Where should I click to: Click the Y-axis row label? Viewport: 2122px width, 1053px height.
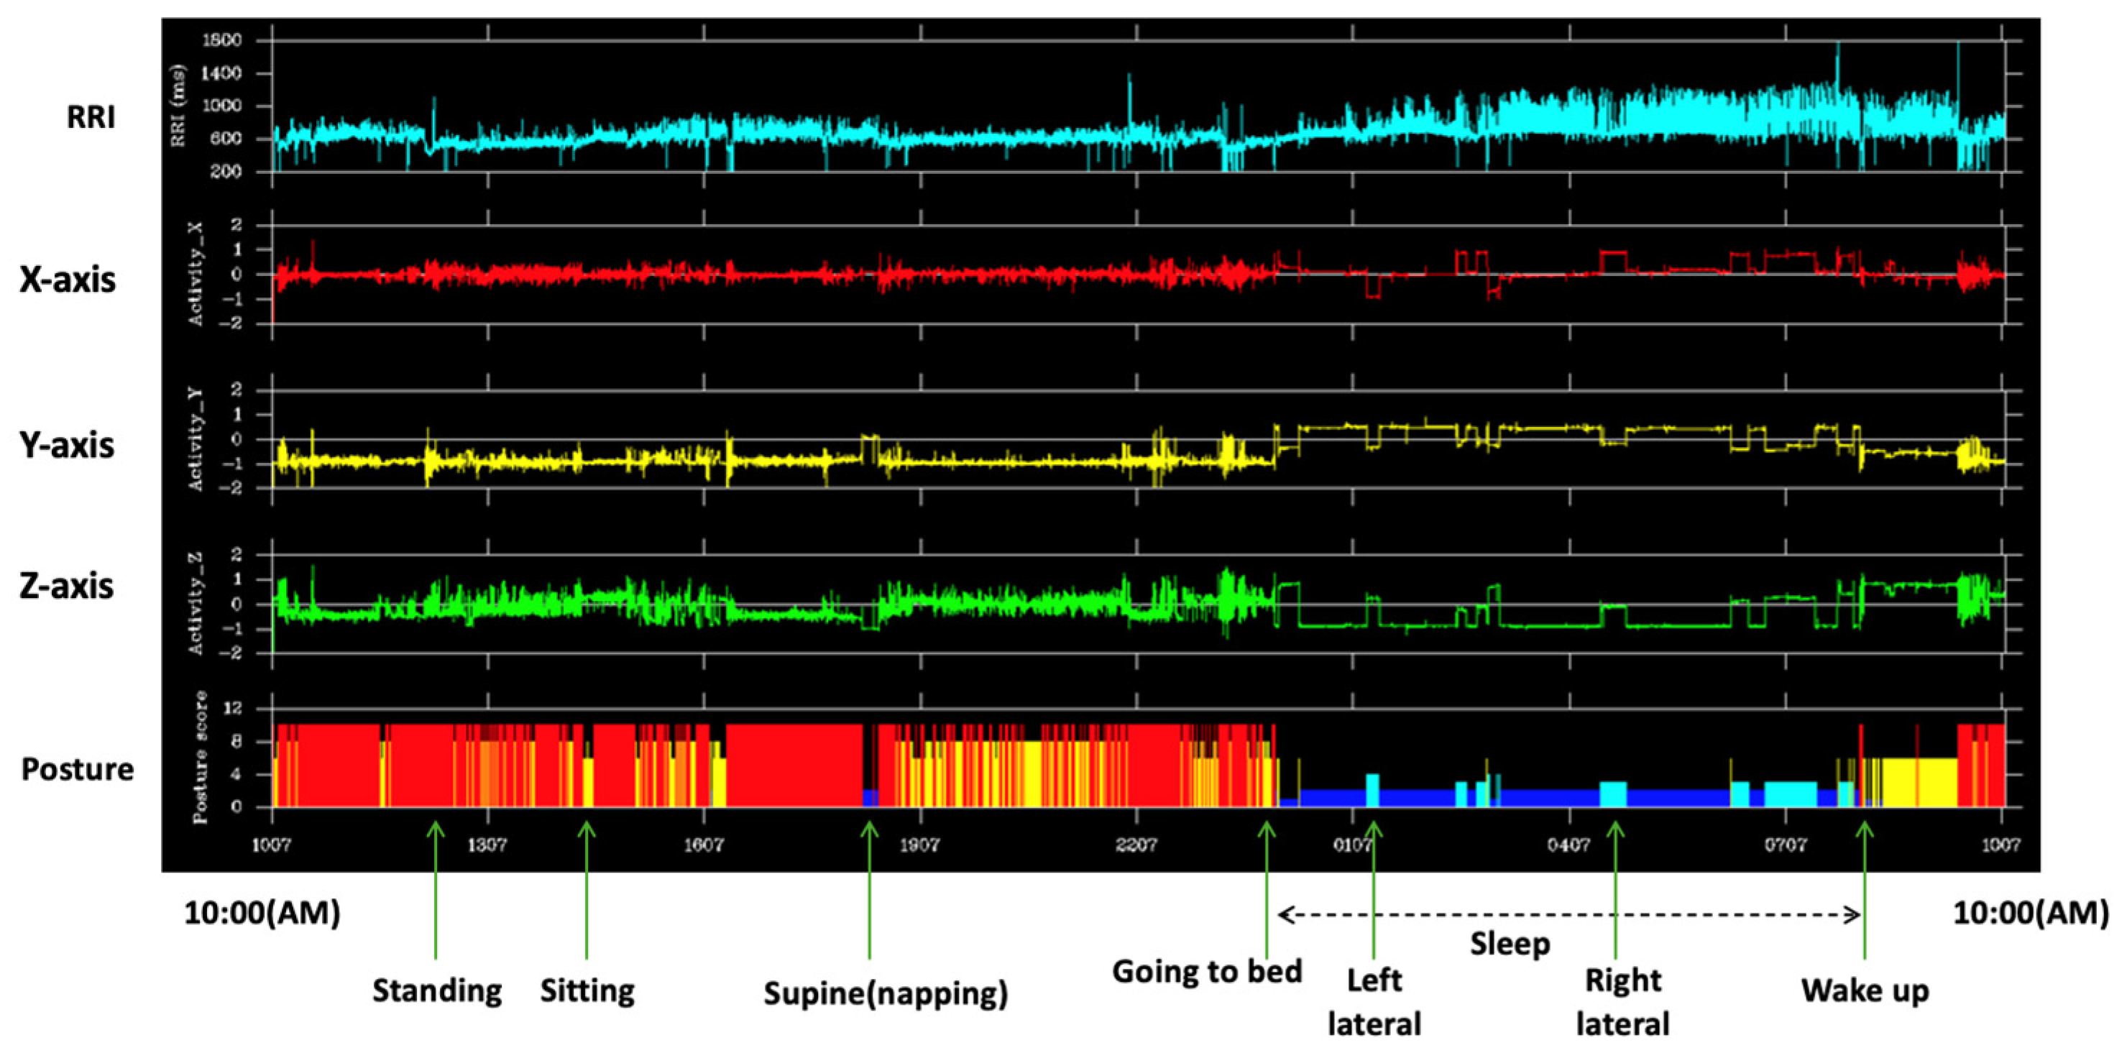click(x=68, y=445)
